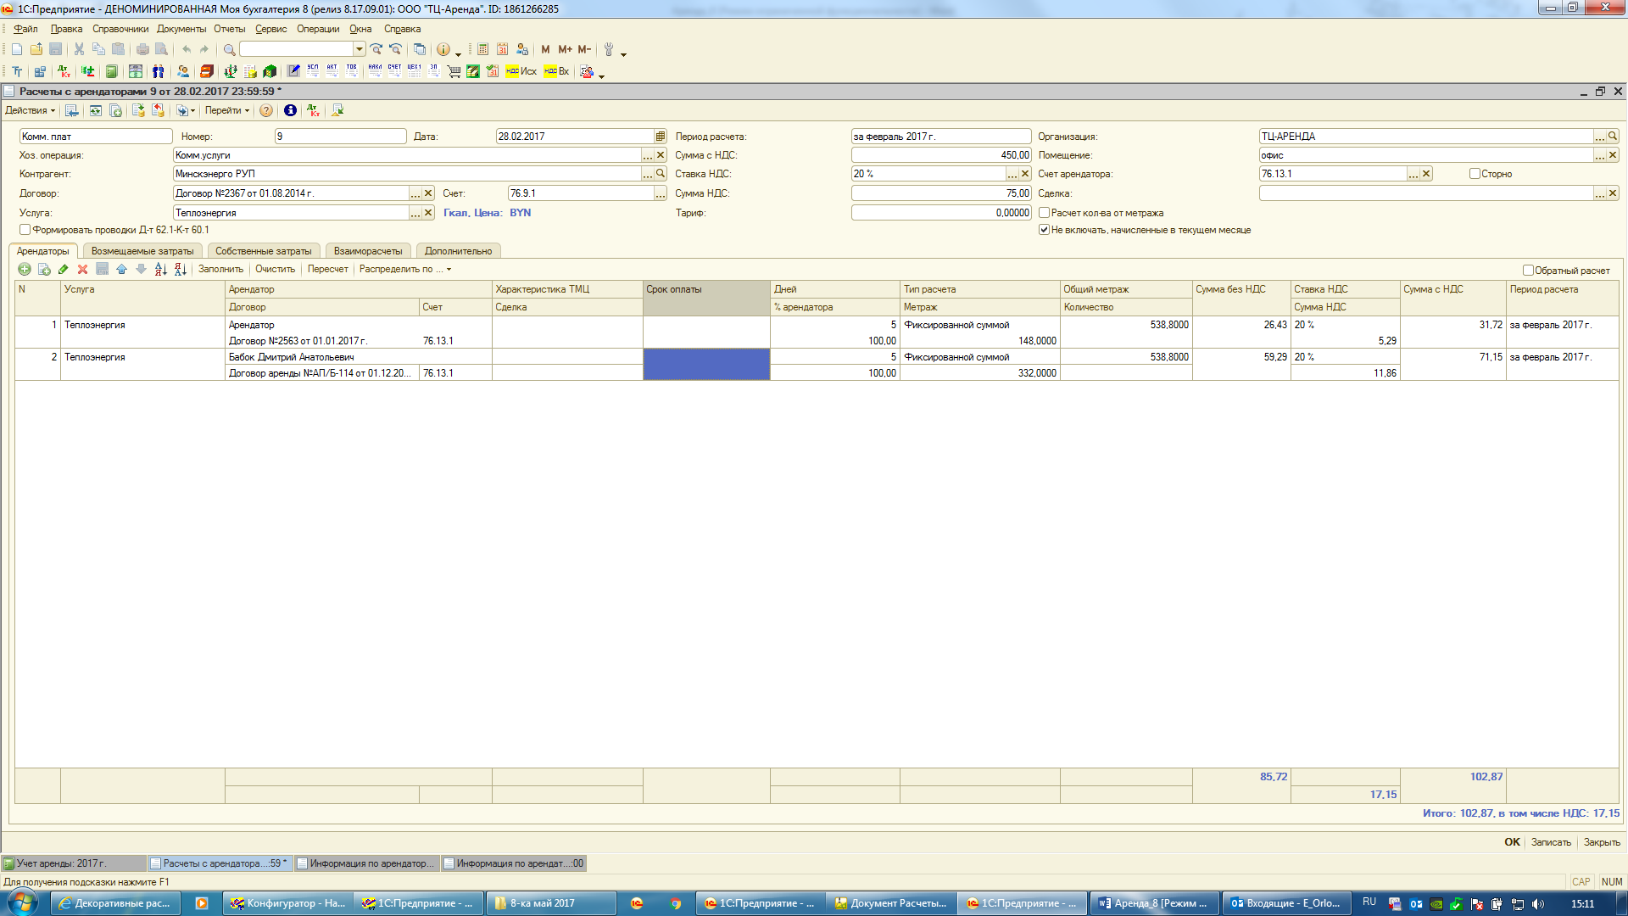Expand the Перейти dropdown

click(227, 111)
